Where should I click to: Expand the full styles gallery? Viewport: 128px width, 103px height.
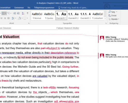[x=105, y=19]
